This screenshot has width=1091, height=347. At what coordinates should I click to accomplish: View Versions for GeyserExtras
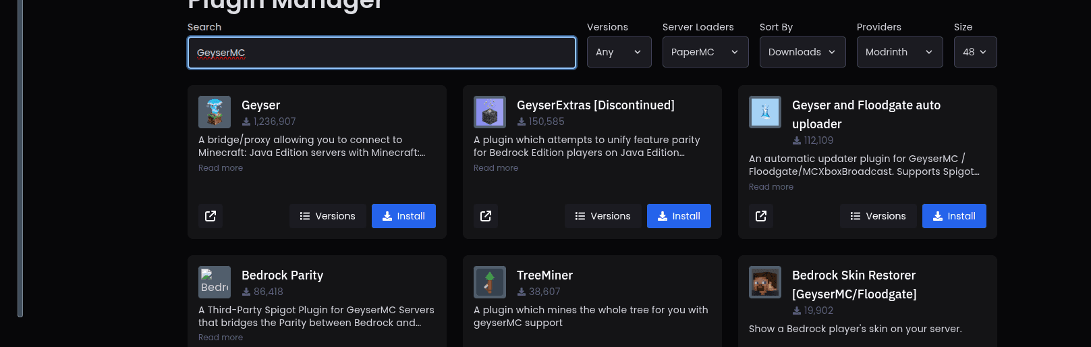tap(603, 216)
